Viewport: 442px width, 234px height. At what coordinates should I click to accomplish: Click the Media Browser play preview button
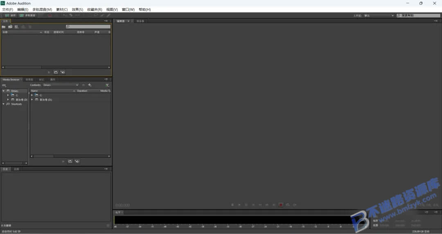tap(63, 161)
